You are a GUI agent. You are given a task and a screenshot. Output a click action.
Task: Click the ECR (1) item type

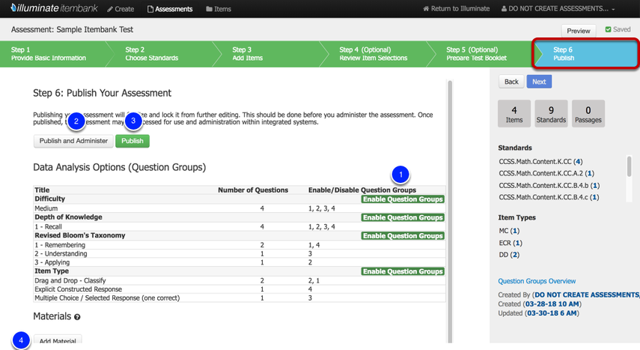pos(511,243)
